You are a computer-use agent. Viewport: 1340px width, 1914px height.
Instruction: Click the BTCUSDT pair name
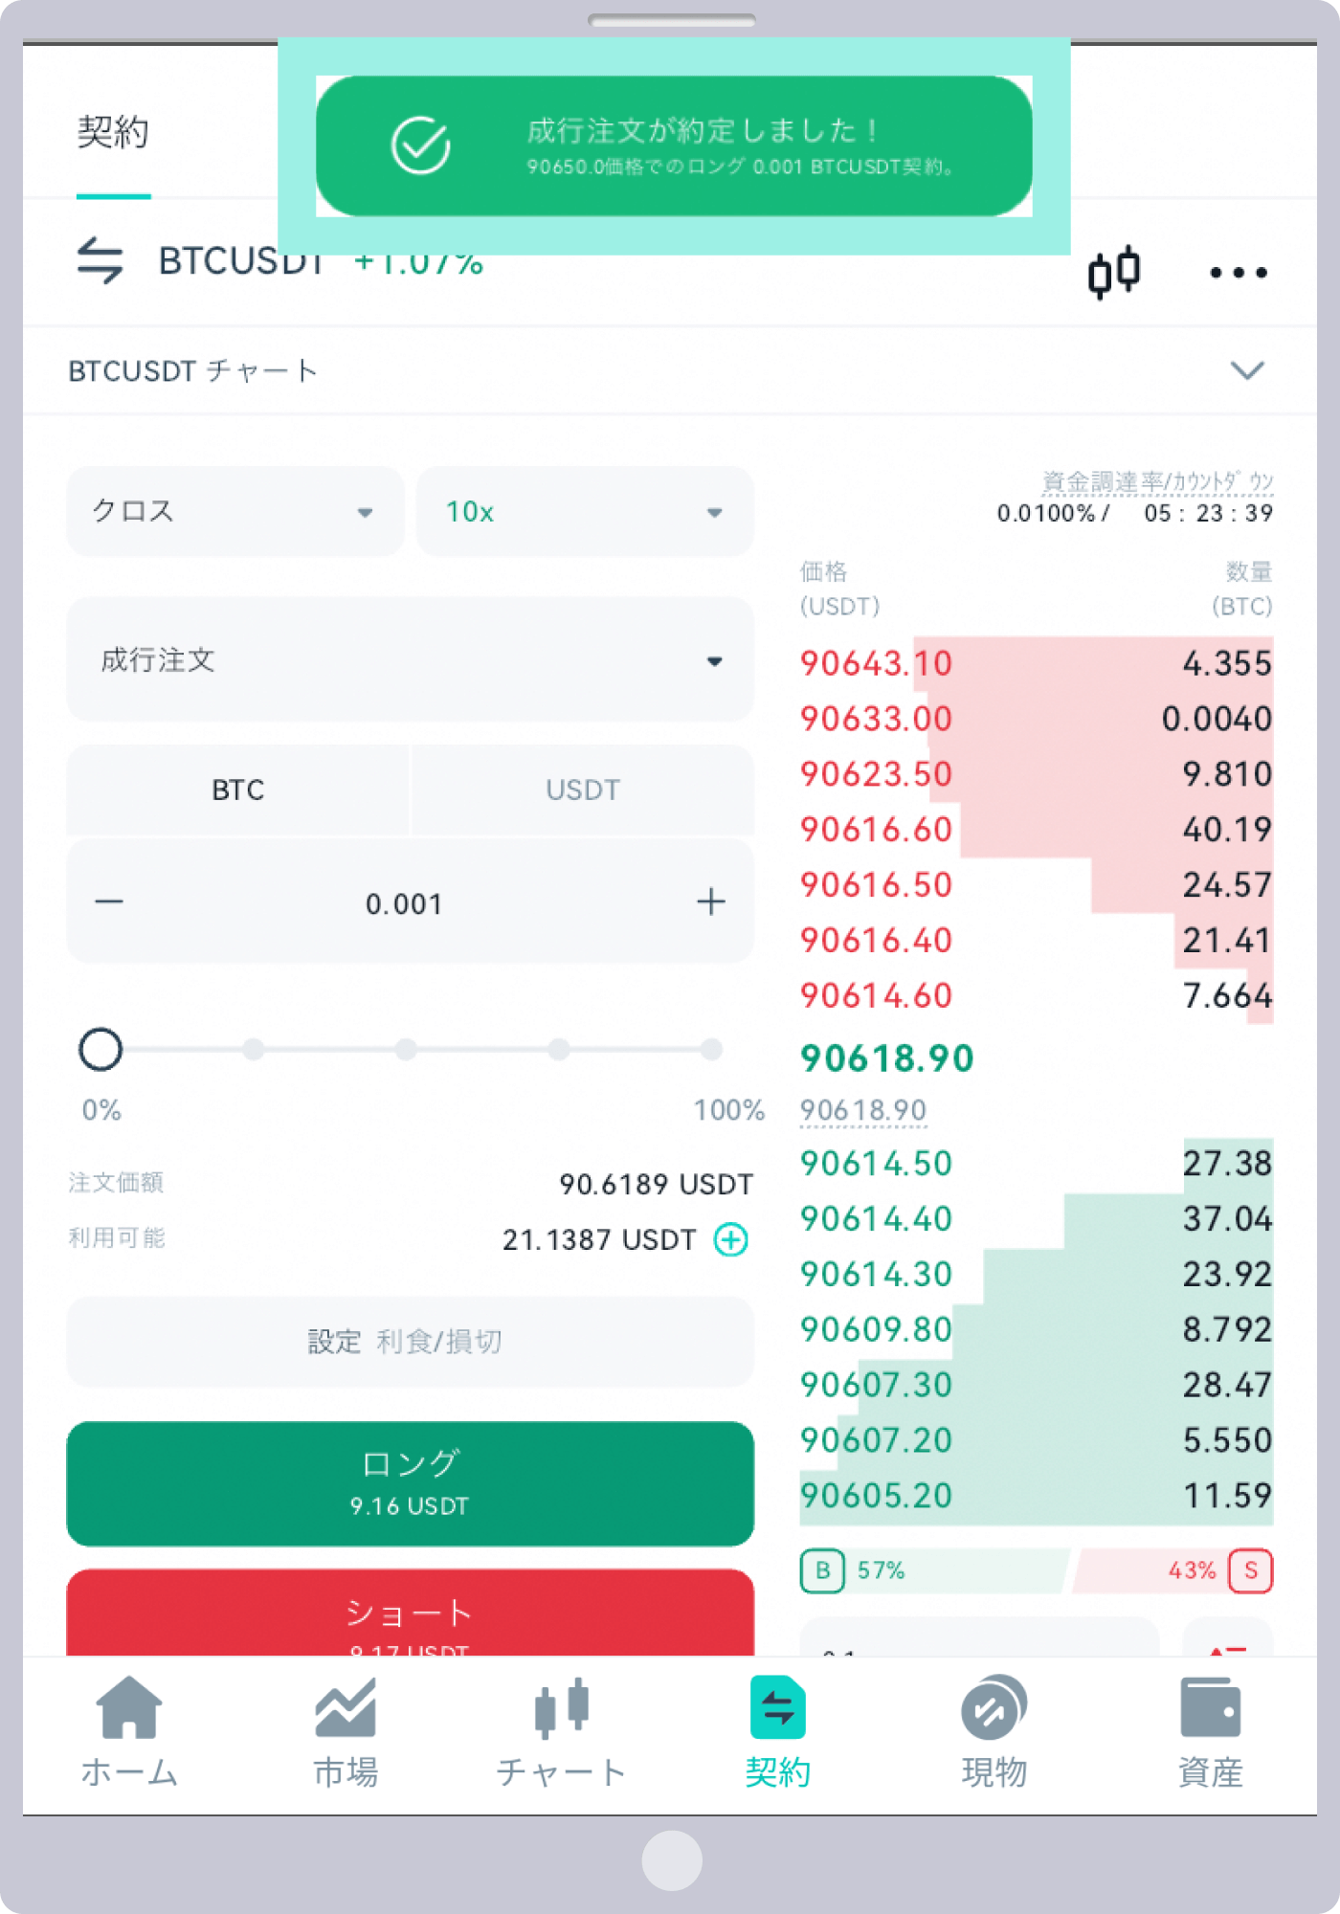coord(241,260)
